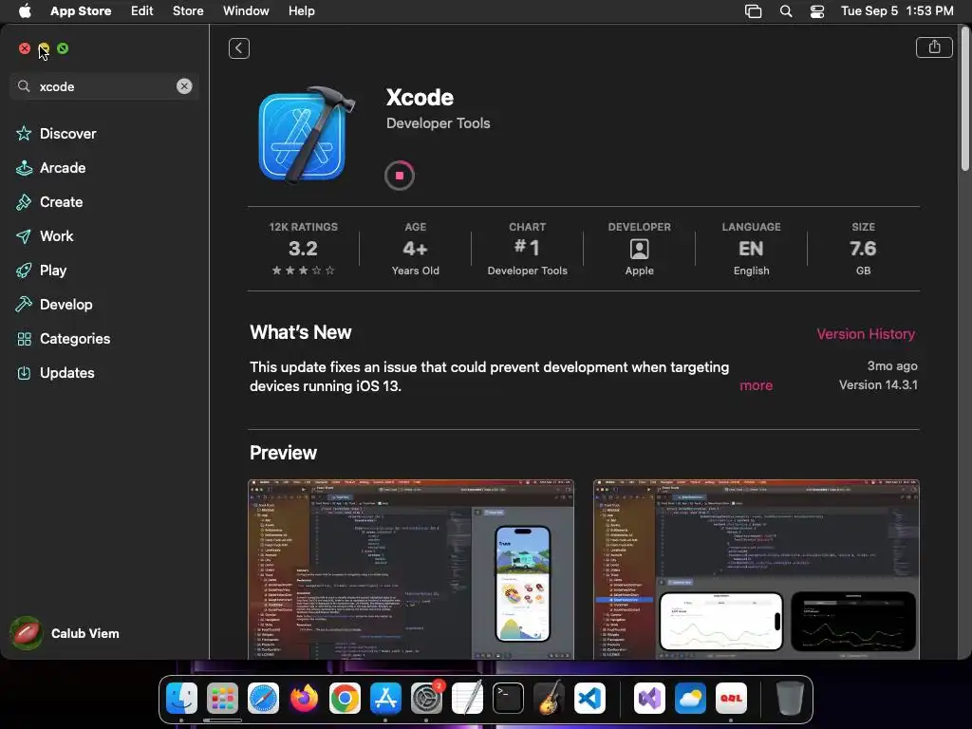Launch Visual Studio from the Dock
Screen dimensions: 972x729
[x=649, y=699]
